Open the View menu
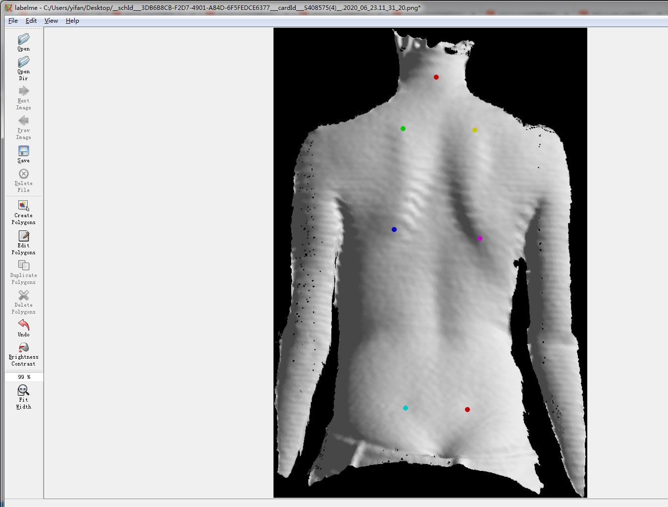668x507 pixels. click(x=51, y=21)
